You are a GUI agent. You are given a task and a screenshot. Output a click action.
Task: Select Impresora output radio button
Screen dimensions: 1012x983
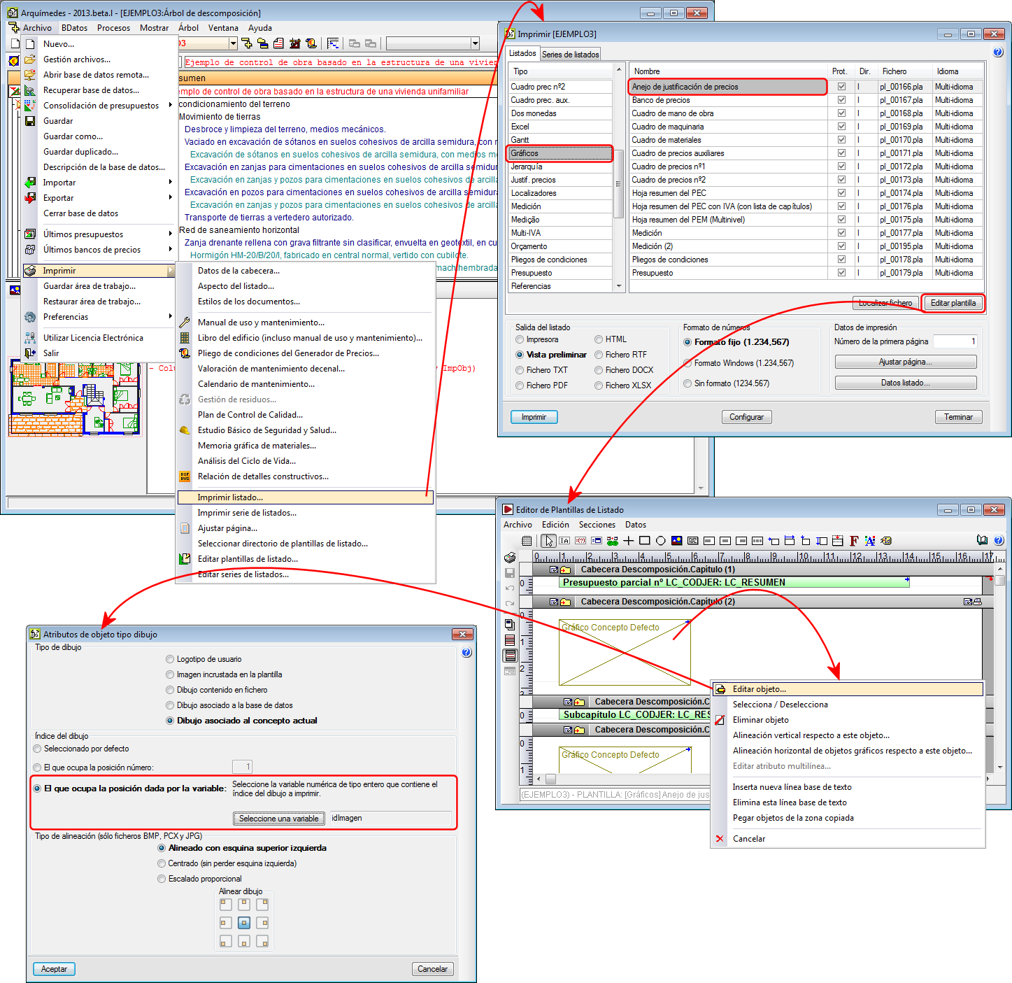coord(520,339)
